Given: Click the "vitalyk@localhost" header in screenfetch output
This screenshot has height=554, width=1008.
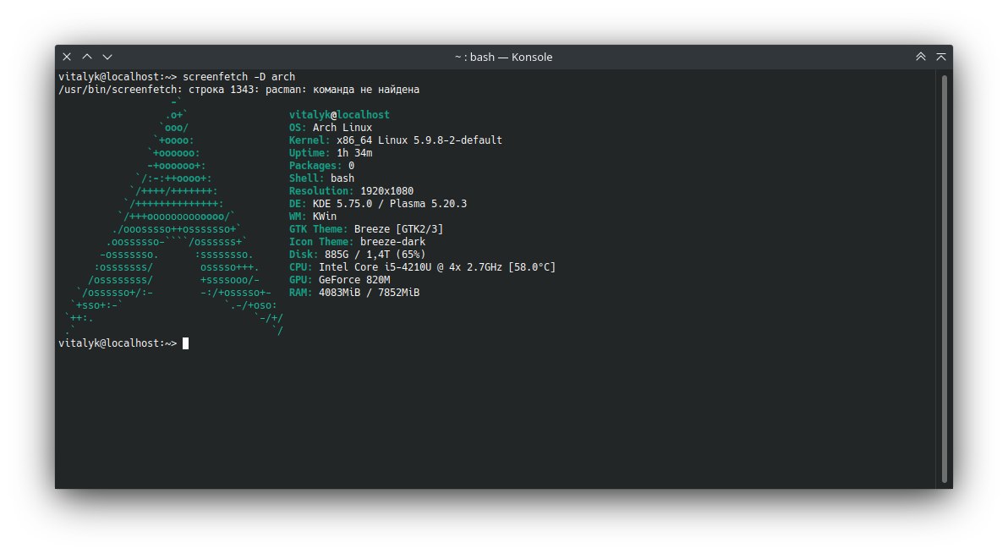Looking at the screenshot, I should tap(339, 114).
